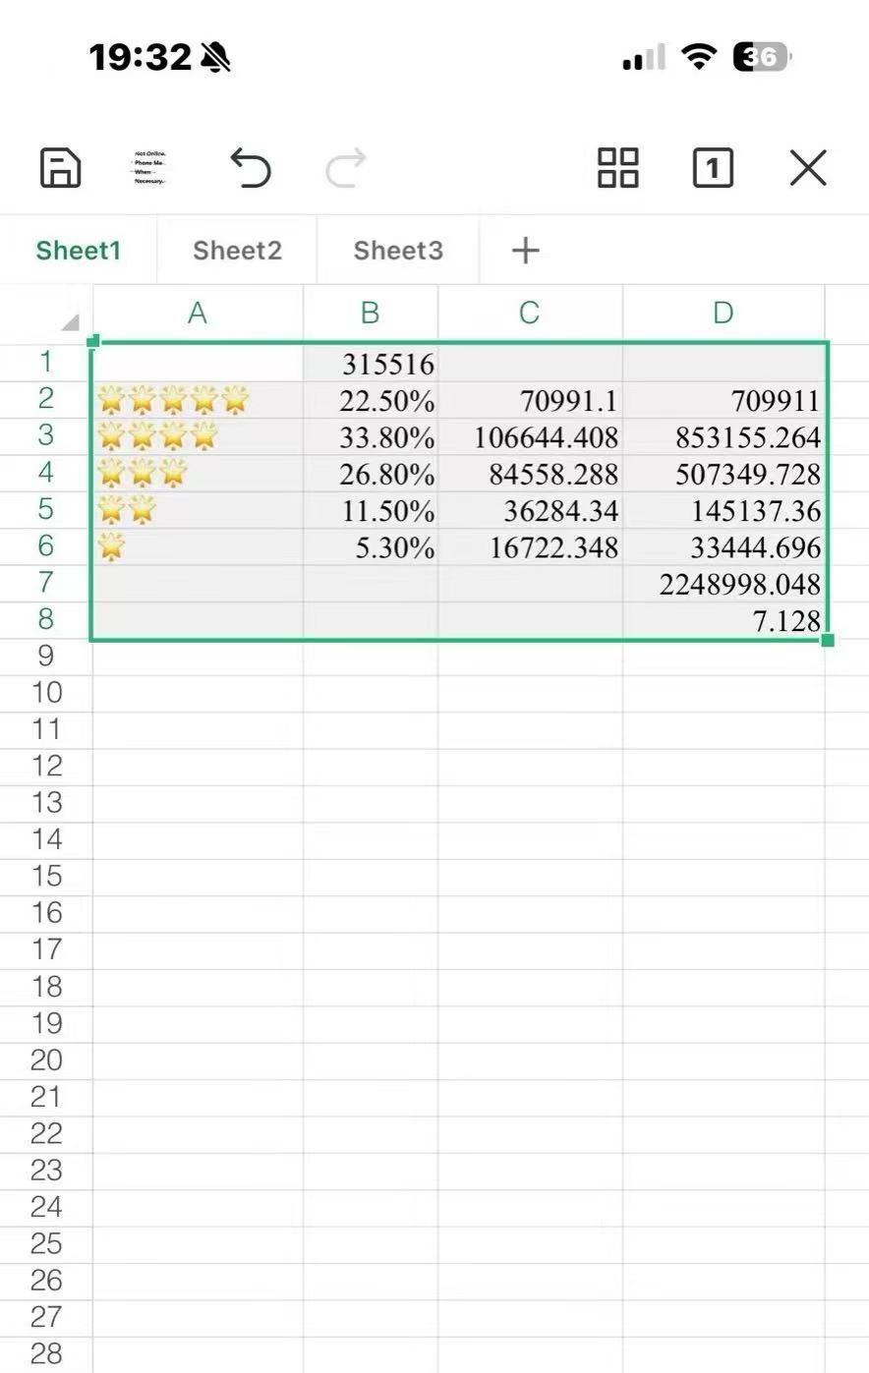This screenshot has width=869, height=1373.
Task: Tap the save document icon
Action: (60, 168)
